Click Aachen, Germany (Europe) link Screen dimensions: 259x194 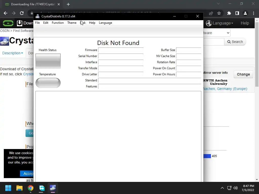click(x=225, y=89)
